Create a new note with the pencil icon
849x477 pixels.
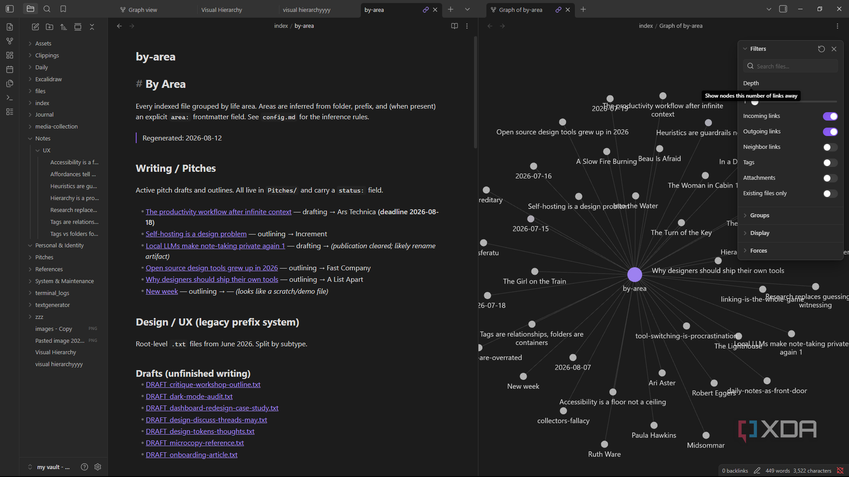tap(36, 27)
